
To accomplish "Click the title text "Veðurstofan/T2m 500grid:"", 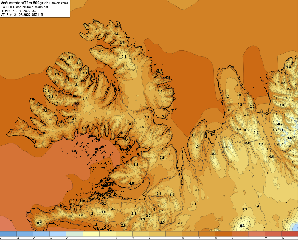I will coord(24,3).
